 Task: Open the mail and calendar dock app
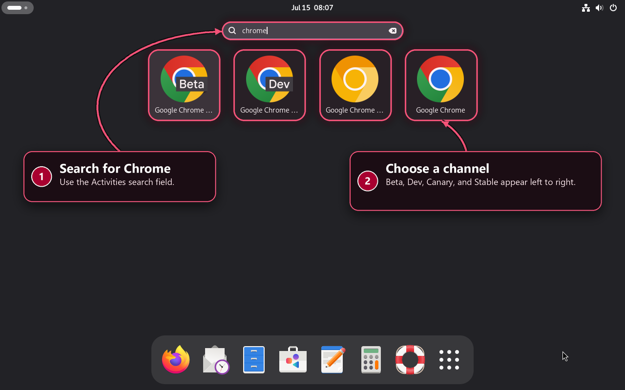tap(215, 360)
